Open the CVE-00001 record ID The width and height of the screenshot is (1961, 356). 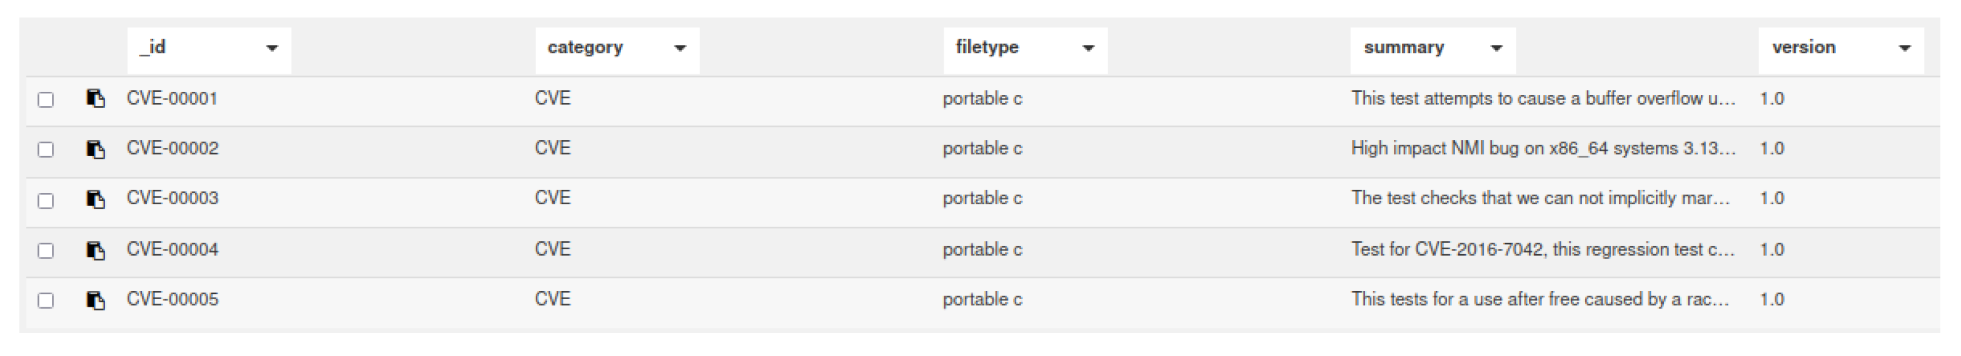[172, 99]
